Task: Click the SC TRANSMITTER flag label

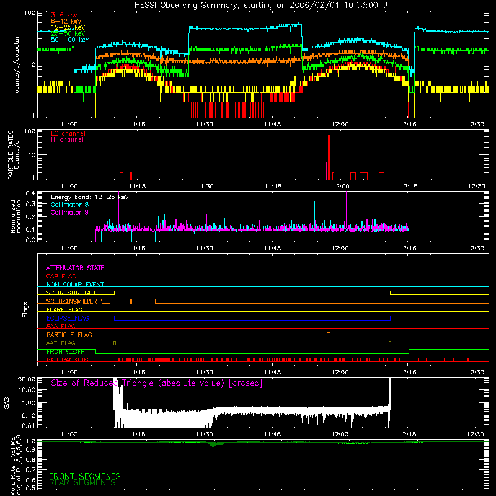Action: [x=72, y=301]
